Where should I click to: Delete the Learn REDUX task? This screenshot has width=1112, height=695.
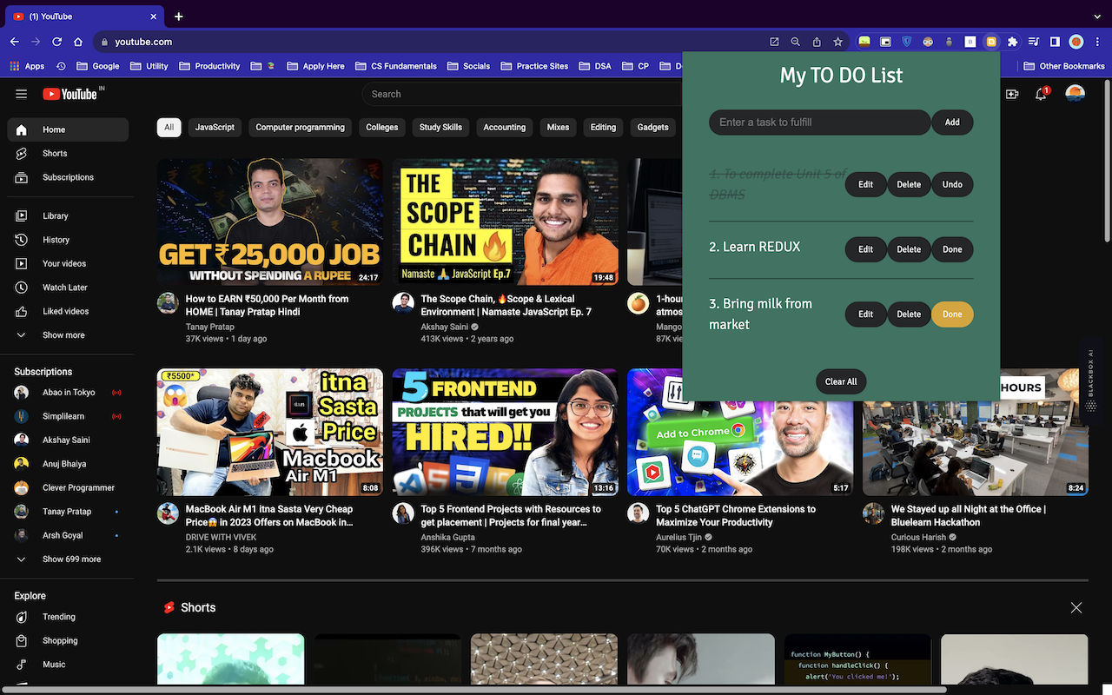[909, 249]
